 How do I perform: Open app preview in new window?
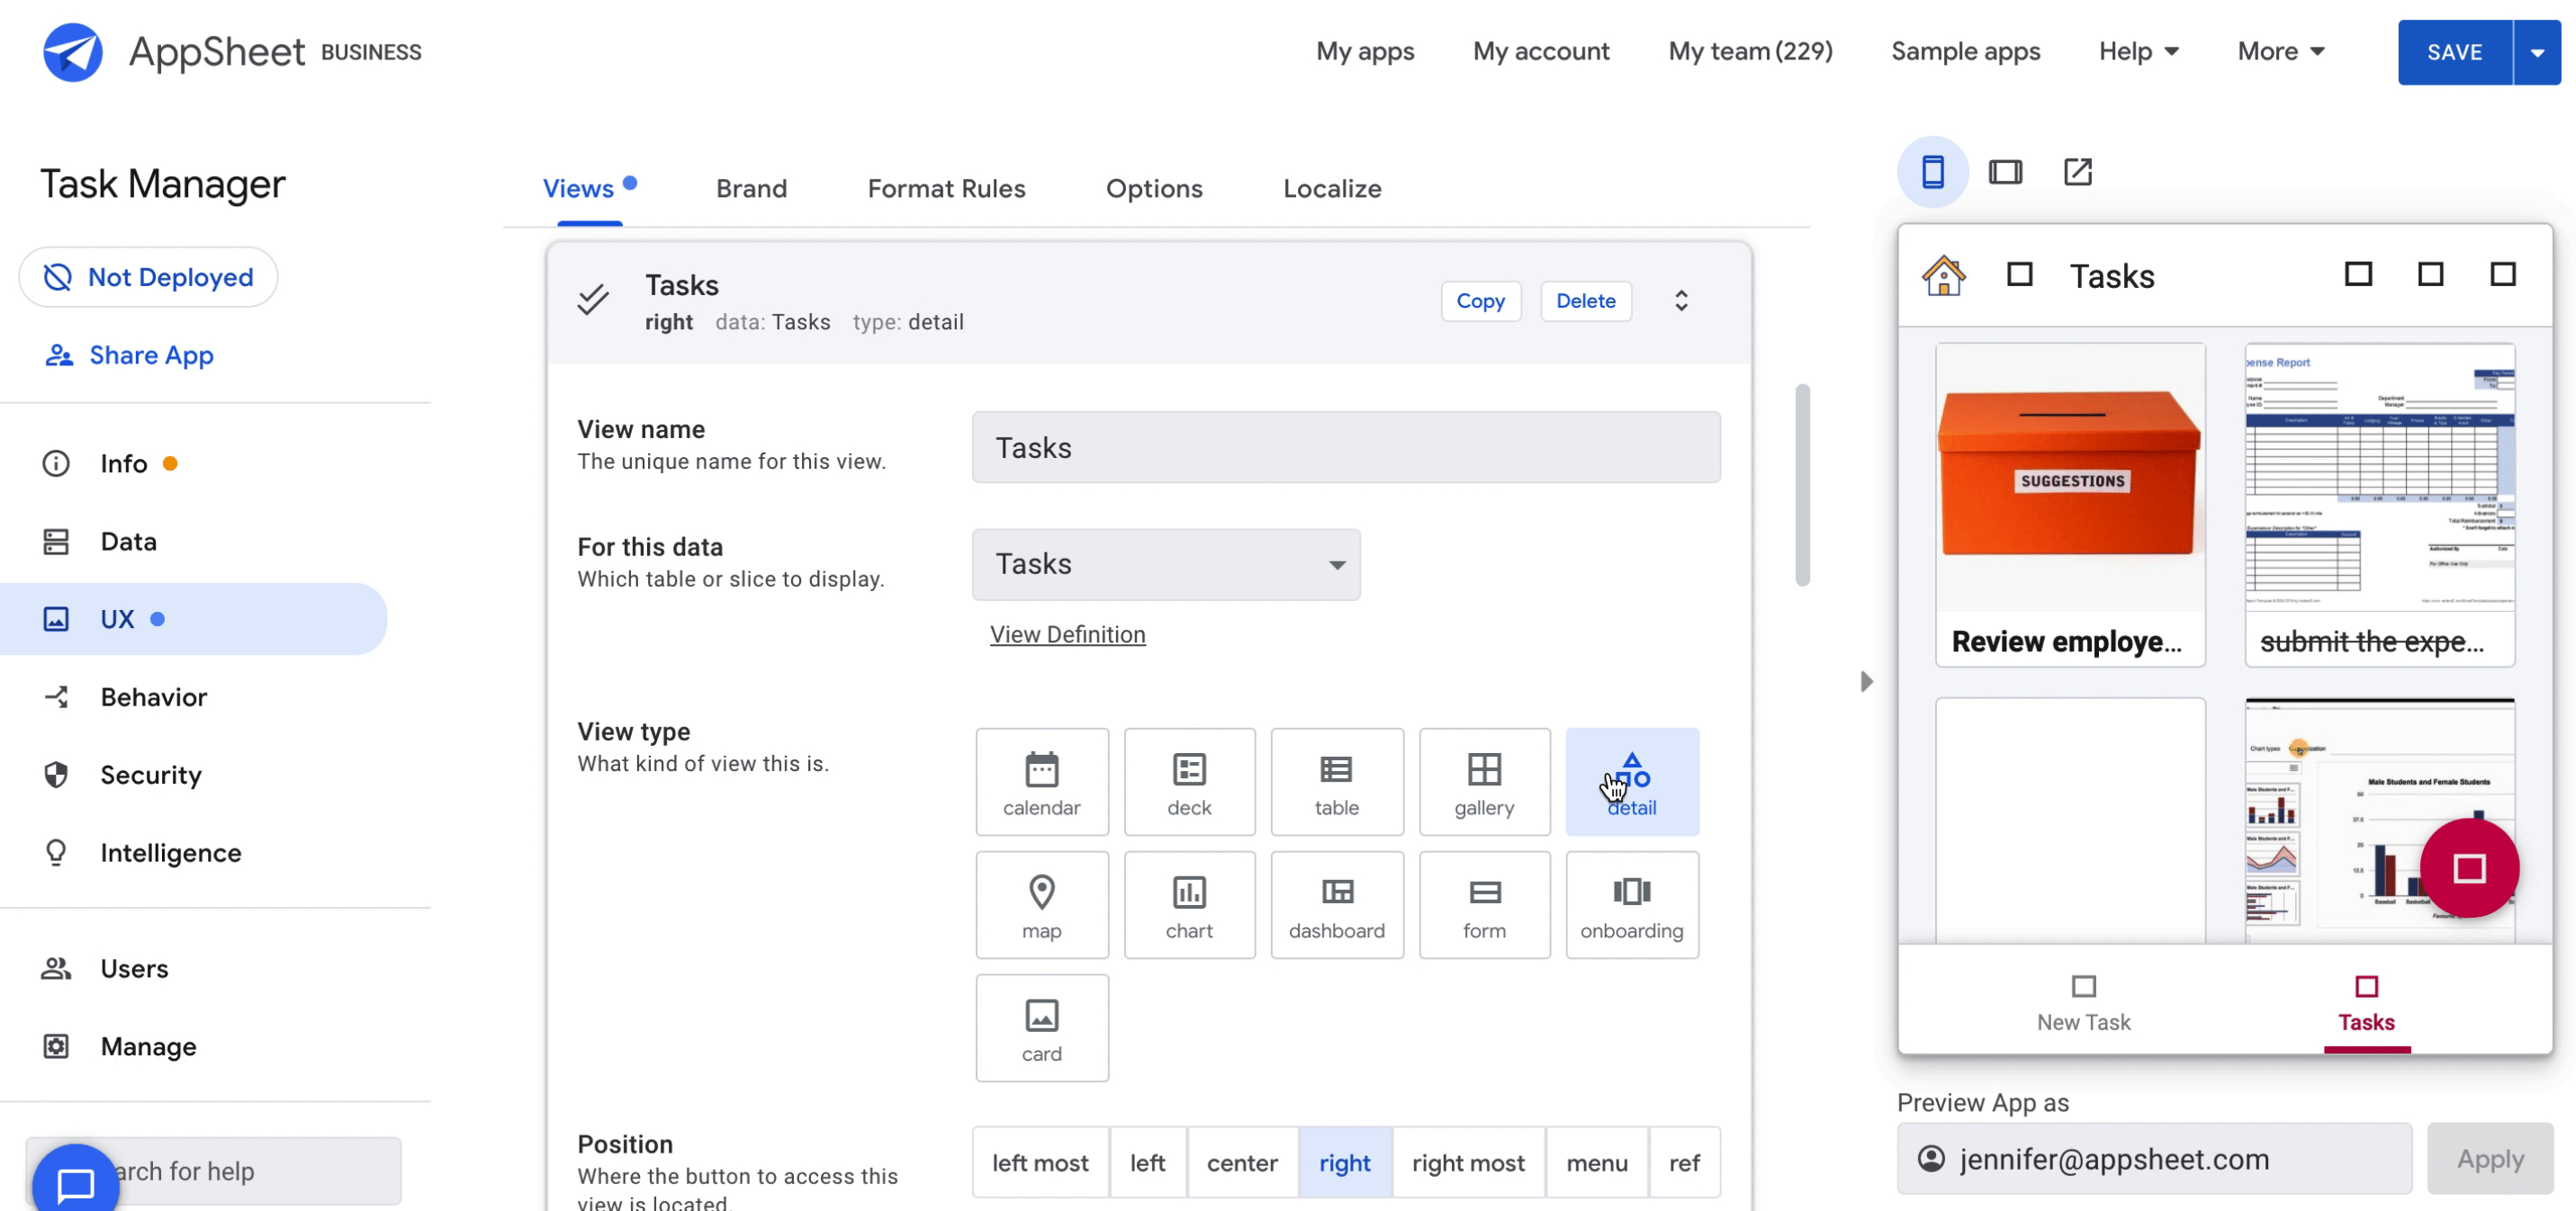[2077, 172]
